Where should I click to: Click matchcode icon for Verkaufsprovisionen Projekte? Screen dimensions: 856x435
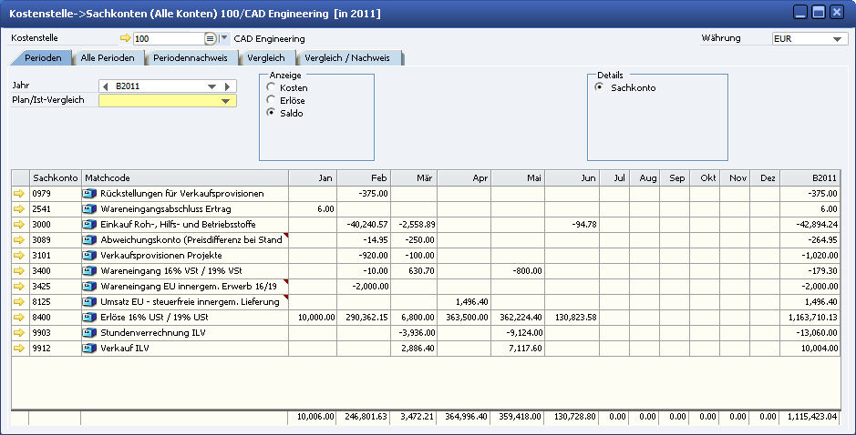89,256
